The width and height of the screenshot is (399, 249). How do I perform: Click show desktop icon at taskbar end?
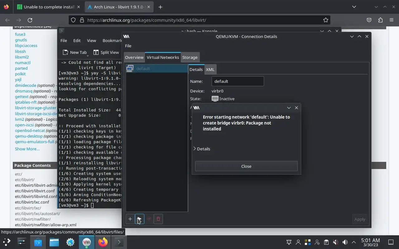(391, 242)
